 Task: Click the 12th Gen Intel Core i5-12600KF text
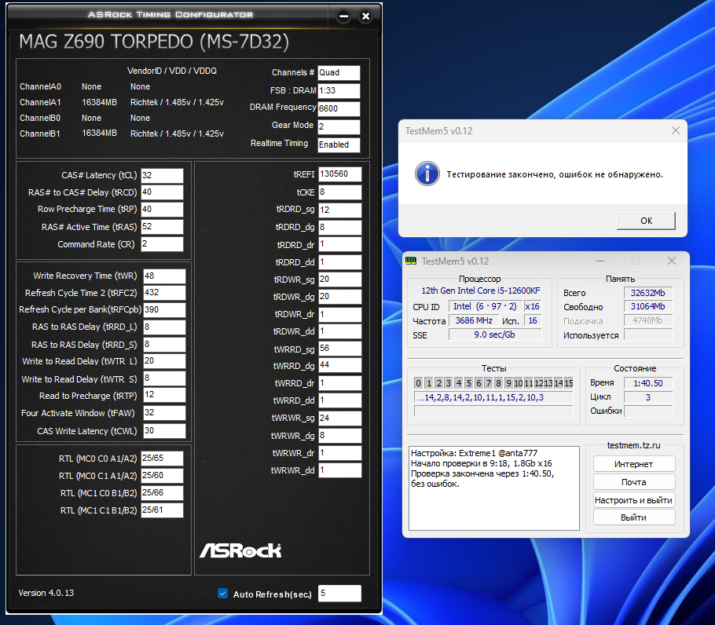point(480,291)
